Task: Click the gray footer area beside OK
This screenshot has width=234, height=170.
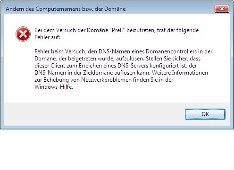Action: (94, 114)
